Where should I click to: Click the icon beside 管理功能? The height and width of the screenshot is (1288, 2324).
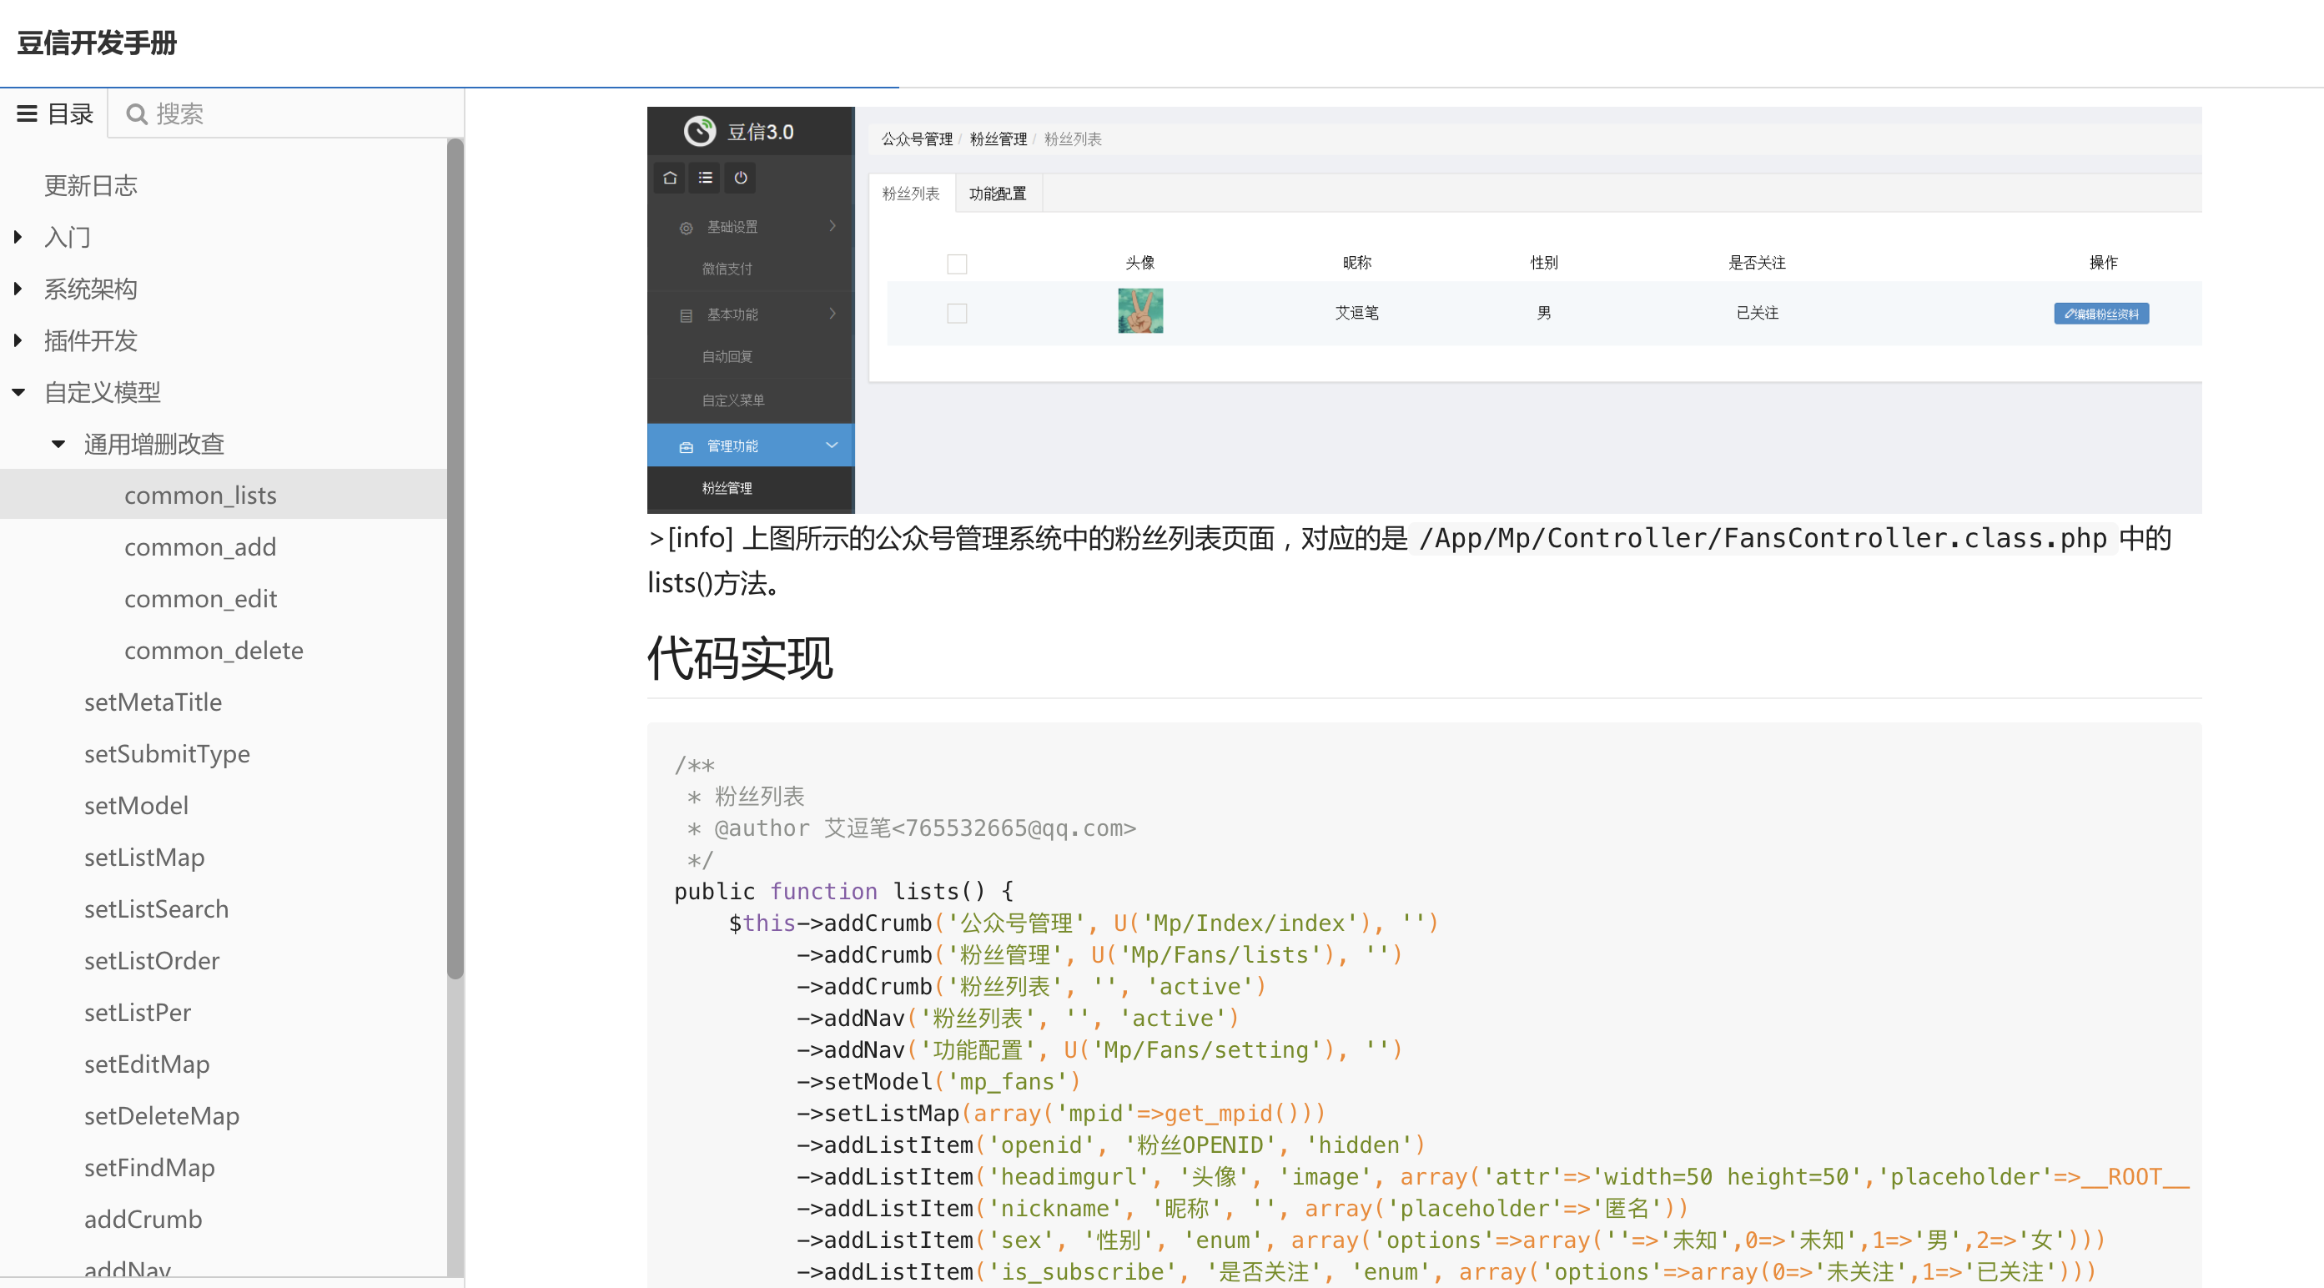coord(686,447)
